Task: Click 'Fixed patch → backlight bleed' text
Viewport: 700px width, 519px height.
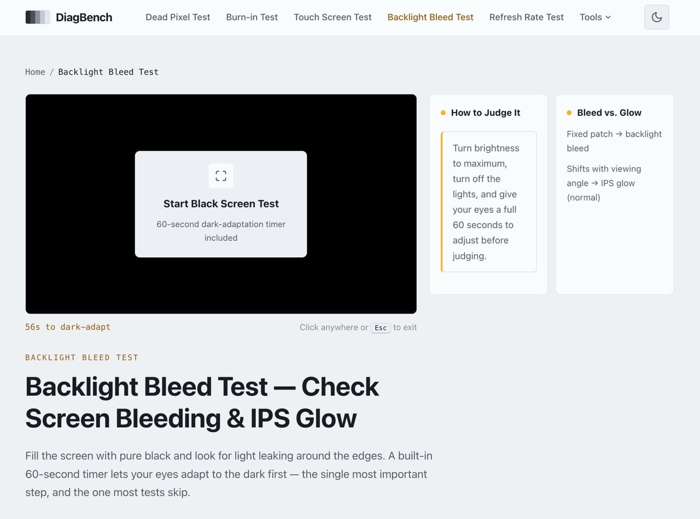Action: 614,141
